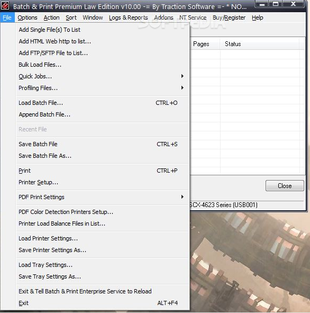
Task: Choose Printer Load Balance Files in List
Action: 103,223
